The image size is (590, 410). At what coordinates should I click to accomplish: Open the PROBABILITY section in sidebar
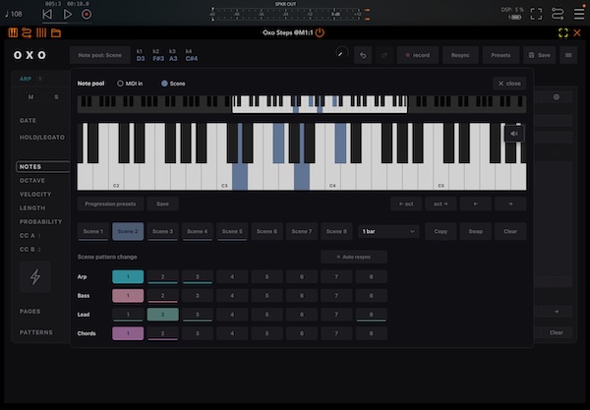tap(40, 222)
